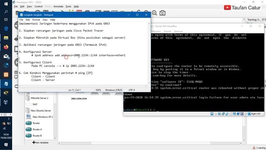The width and height of the screenshot is (266, 150).
Task: Click VirtualBox hard disk activity status icon
Action: pos(212,114)
